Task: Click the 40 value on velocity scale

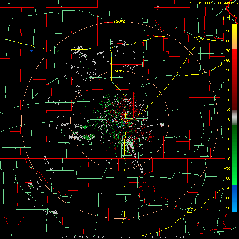Action: [x=228, y=80]
